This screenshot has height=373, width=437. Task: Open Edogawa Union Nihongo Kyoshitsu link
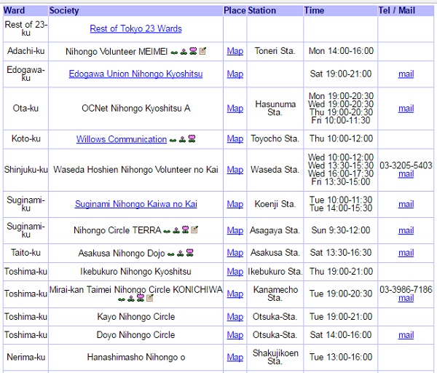click(135, 74)
